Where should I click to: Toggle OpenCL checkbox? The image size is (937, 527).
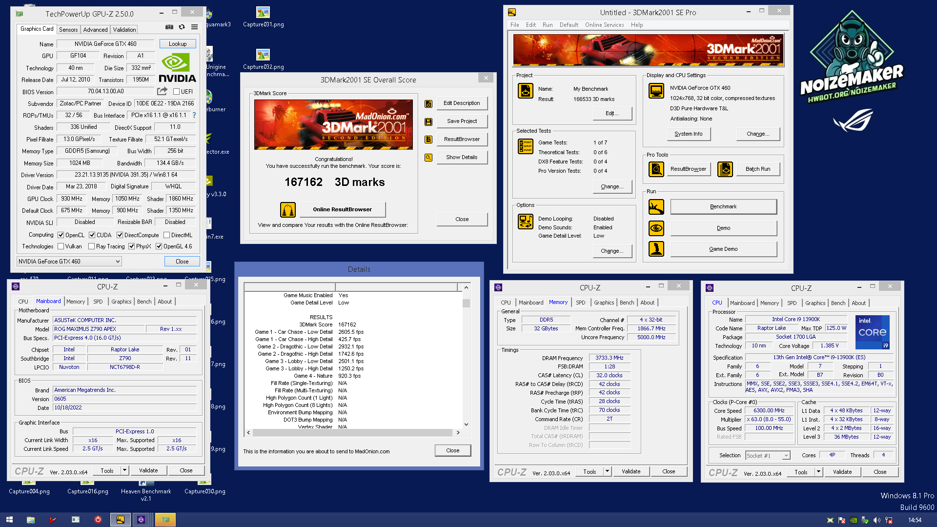pyautogui.click(x=61, y=235)
